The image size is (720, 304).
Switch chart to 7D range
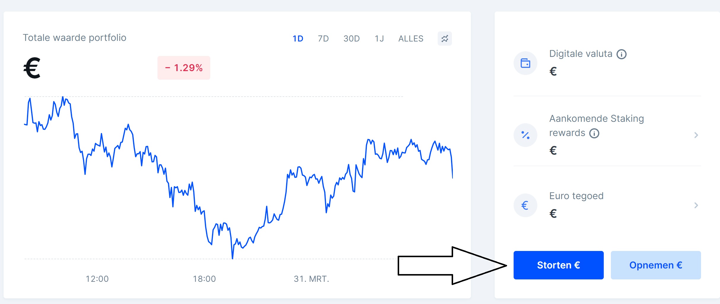[x=323, y=39]
